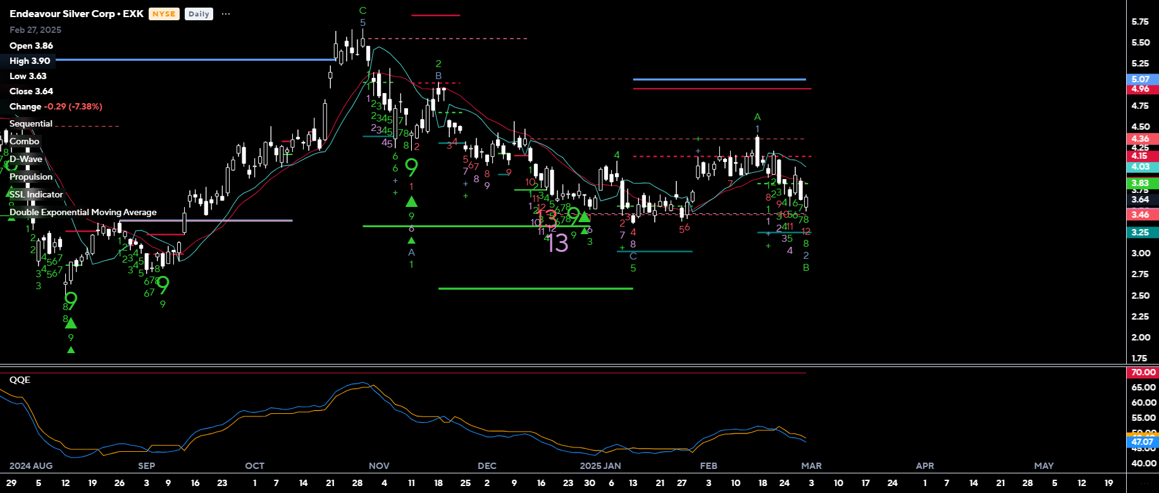
Task: Click the green 3.83 price axis tag
Action: coord(1140,183)
